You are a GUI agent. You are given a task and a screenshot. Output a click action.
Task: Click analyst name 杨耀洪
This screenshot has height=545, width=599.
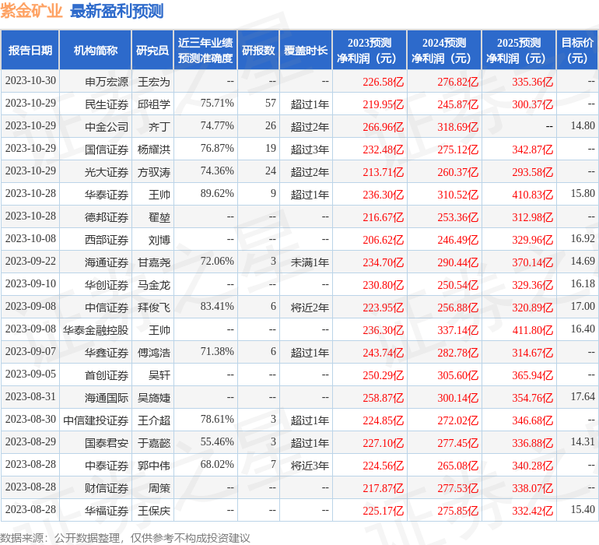pyautogui.click(x=154, y=149)
